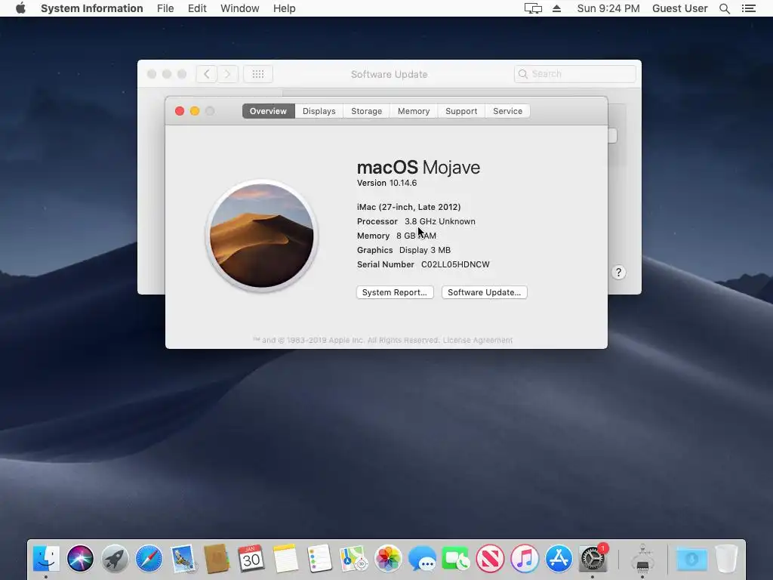Open System Information chip icon in Dock
This screenshot has height=580, width=773.
tap(642, 559)
